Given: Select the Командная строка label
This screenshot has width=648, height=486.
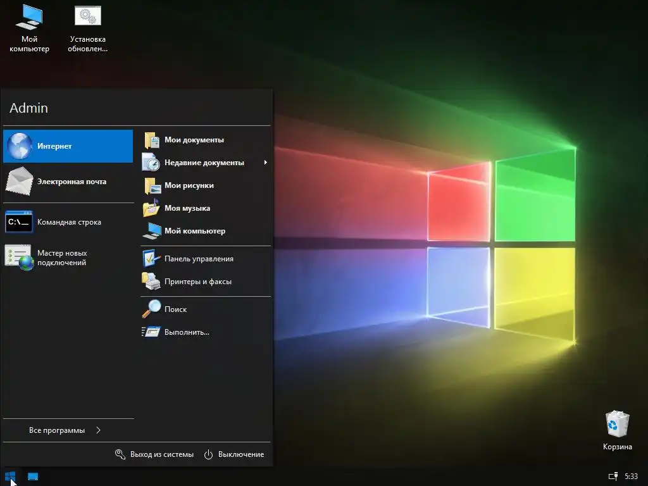Looking at the screenshot, I should 69,222.
